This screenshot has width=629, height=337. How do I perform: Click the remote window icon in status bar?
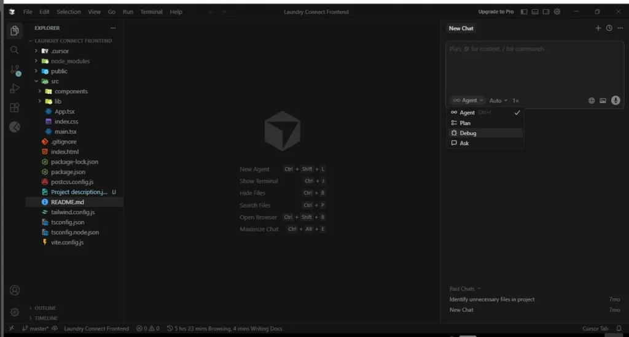point(11,328)
